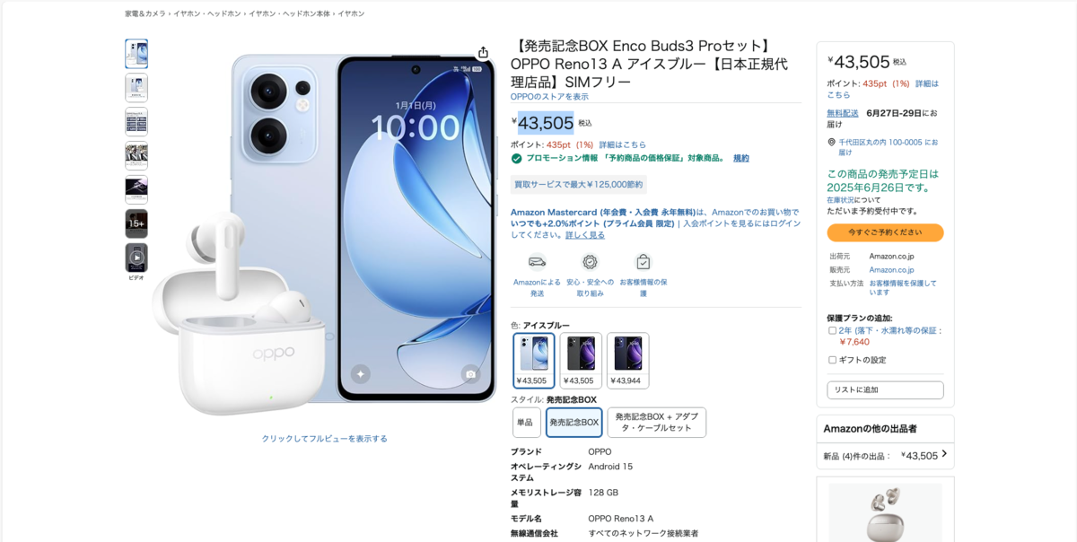Choose 発売記念BOX + アダプタ・ケーブルセット style
Viewport: 1077px width, 542px height.
coord(657,423)
